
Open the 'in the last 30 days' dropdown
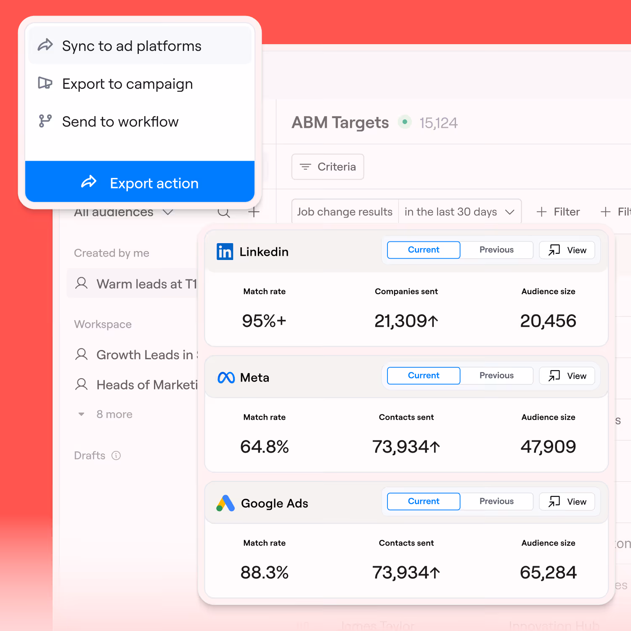[x=460, y=212]
